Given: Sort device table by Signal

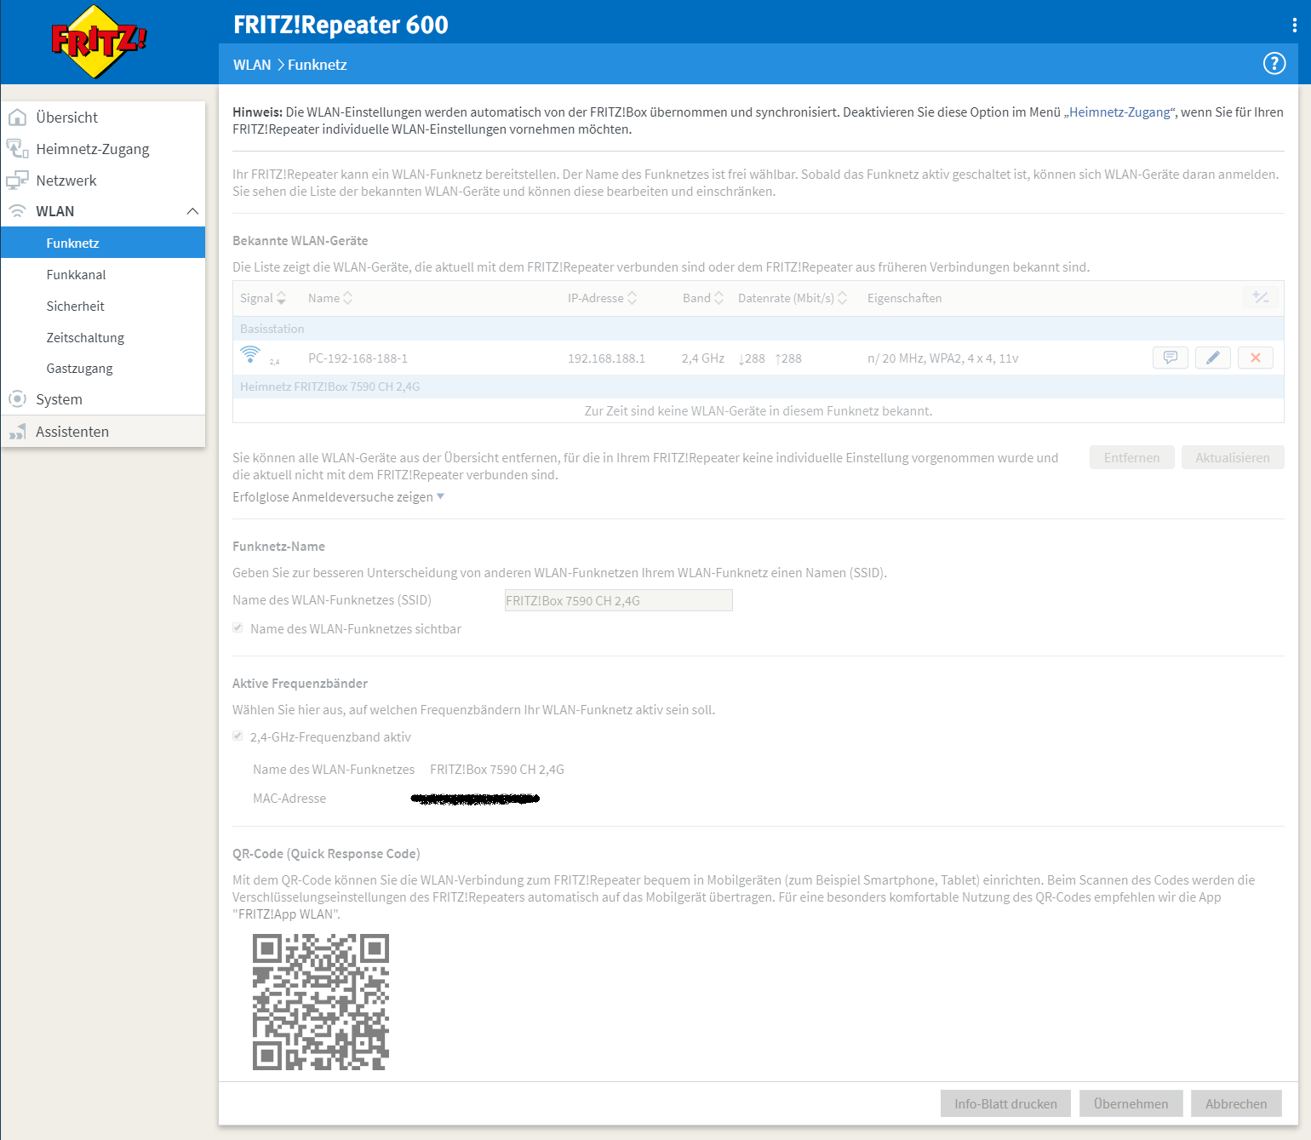Looking at the screenshot, I should [x=263, y=298].
